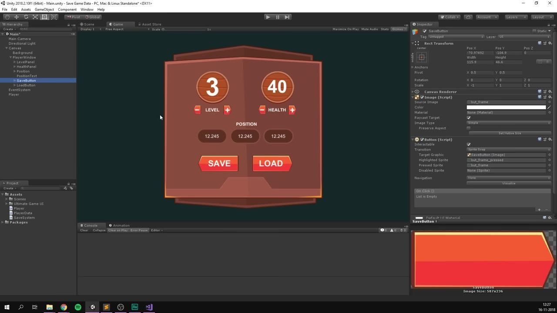Toggle the Static checkbox
The height and width of the screenshot is (313, 557).
[534, 31]
